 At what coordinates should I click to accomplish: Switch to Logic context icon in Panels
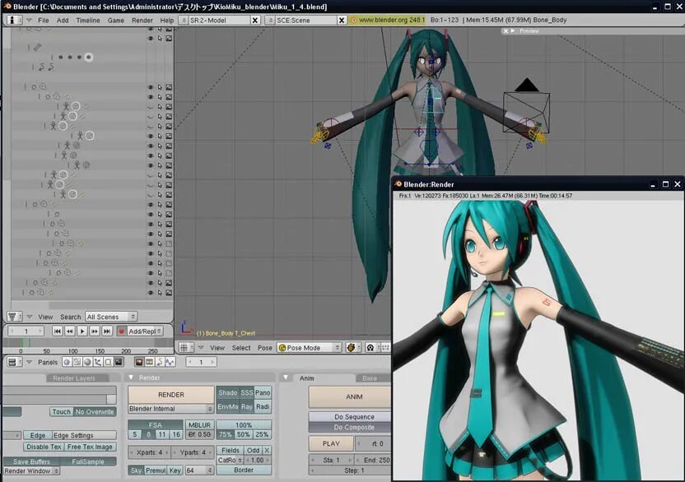67,362
